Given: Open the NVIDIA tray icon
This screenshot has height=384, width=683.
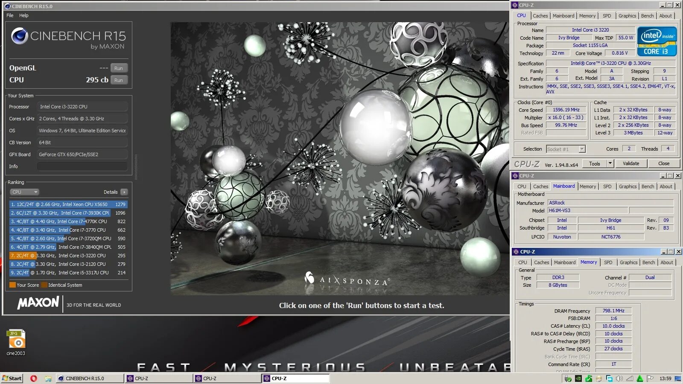Looking at the screenshot, I should [578, 378].
